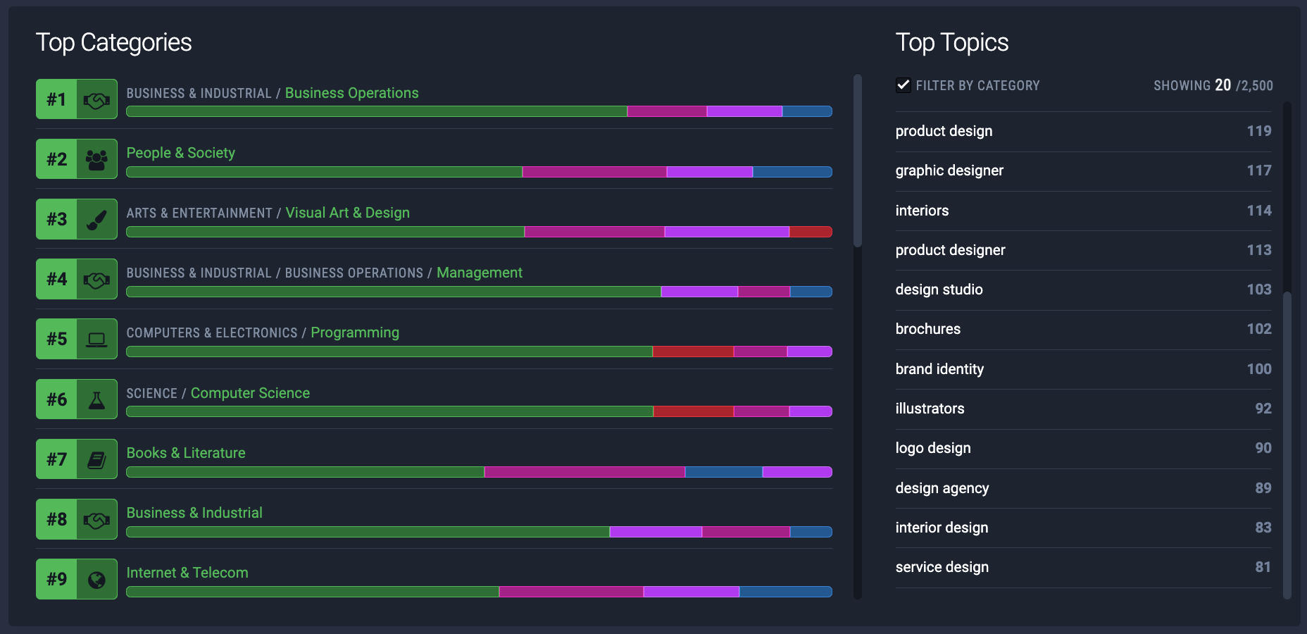Viewport: 1307px width, 634px height.
Task: Open the Programming category link
Action: click(355, 332)
